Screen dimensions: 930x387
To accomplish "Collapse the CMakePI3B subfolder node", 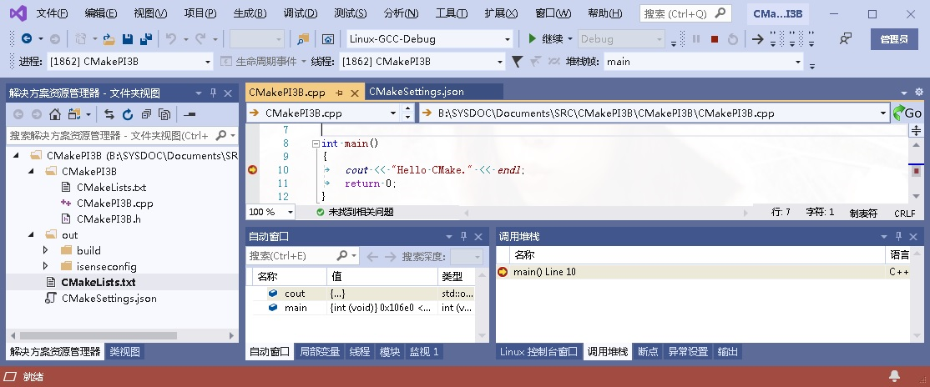I will [x=31, y=171].
